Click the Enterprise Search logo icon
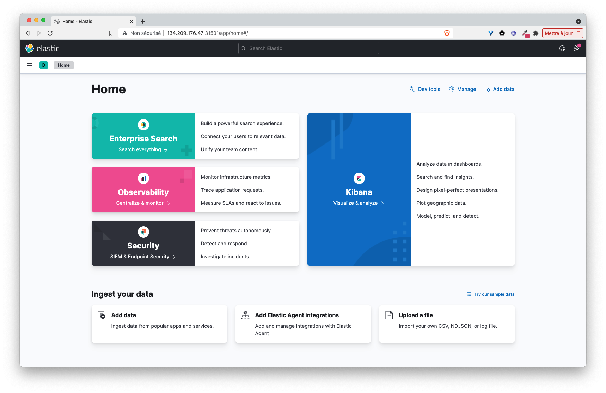The height and width of the screenshot is (393, 606). [143, 125]
